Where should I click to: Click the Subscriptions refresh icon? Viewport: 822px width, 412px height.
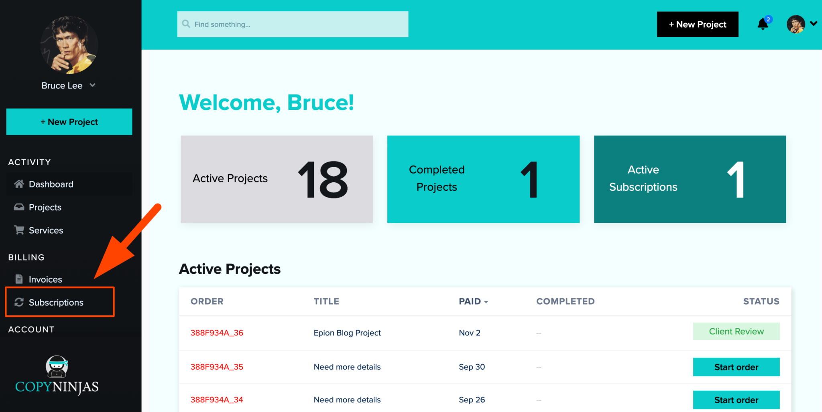click(x=19, y=302)
